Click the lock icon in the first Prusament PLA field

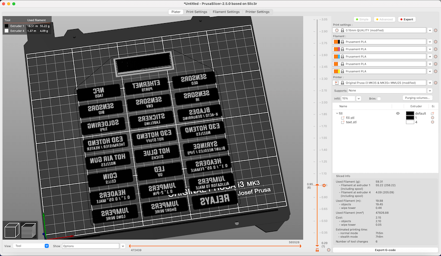(x=342, y=42)
